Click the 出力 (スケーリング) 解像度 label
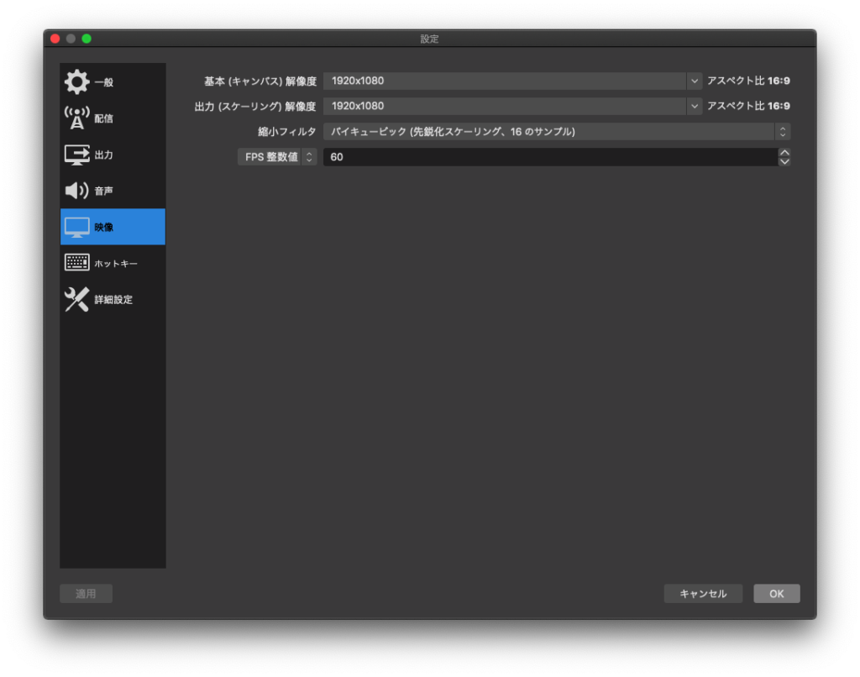860x677 pixels. (x=255, y=107)
